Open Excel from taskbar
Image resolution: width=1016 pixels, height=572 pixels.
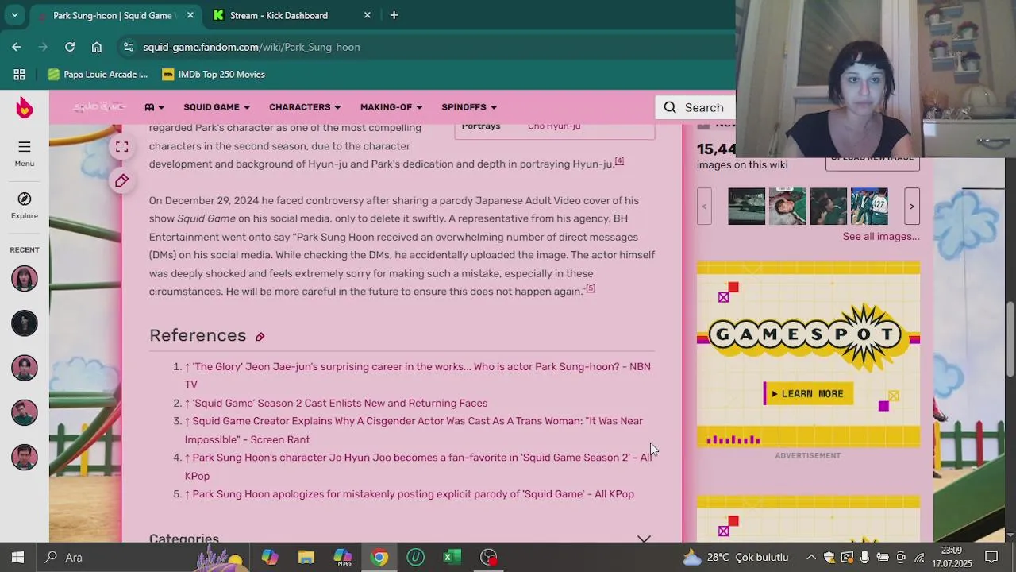pyautogui.click(x=452, y=558)
